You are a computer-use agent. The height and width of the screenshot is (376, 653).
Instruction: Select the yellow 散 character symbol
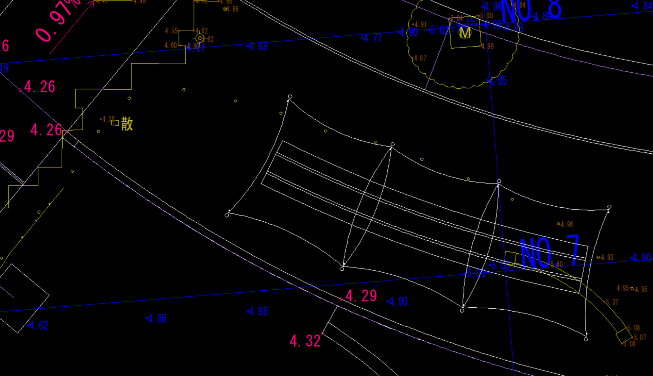tap(127, 124)
